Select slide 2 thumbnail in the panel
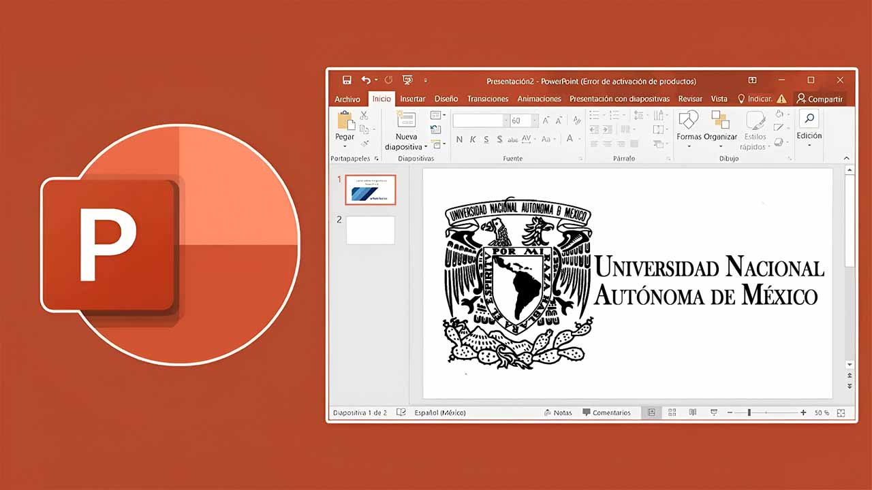The height and width of the screenshot is (490, 872). (x=370, y=230)
